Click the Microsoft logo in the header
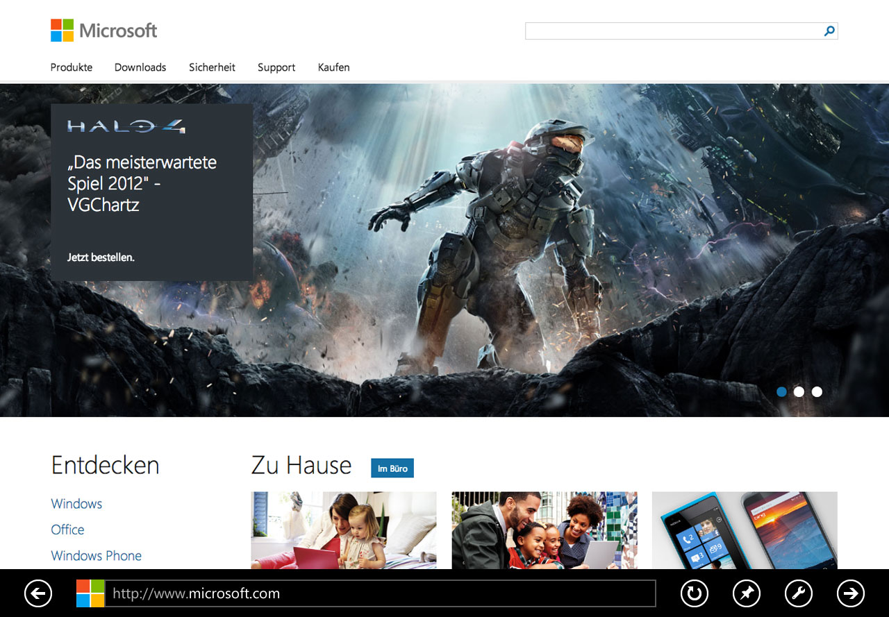 (104, 31)
